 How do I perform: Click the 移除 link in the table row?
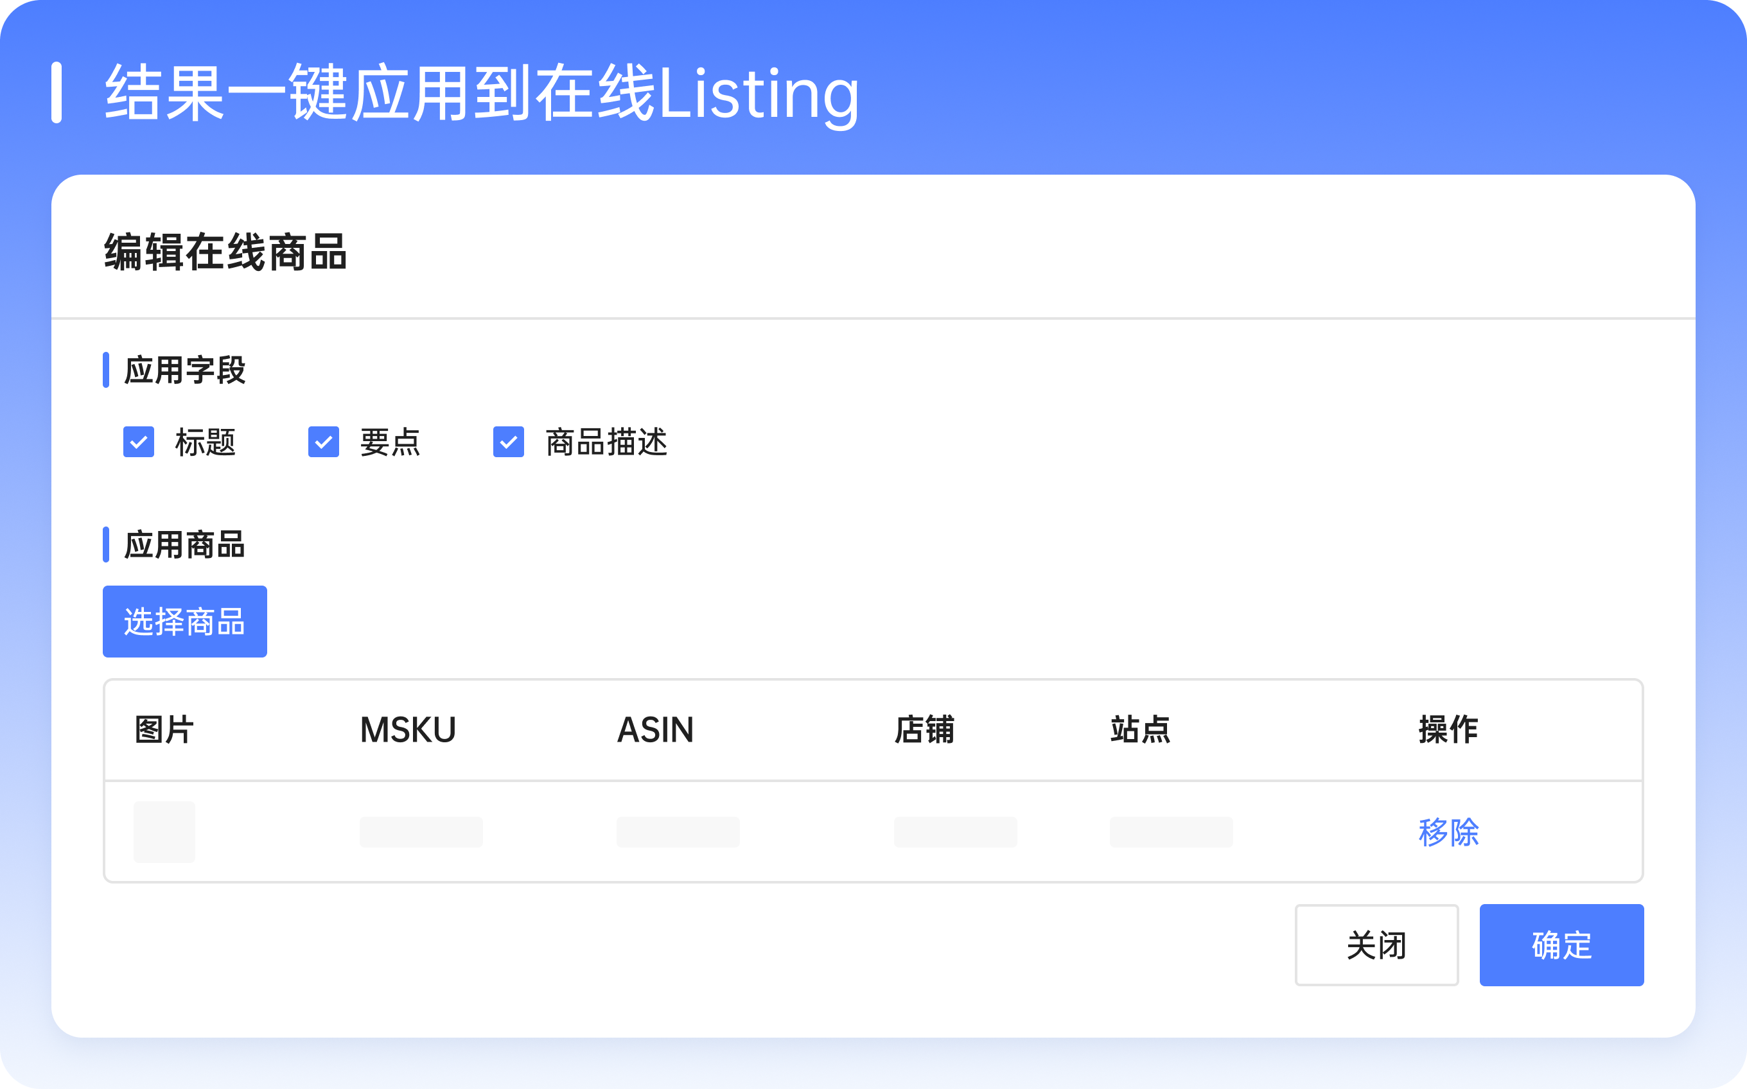[1448, 832]
